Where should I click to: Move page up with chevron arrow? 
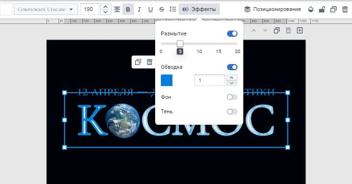(254, 31)
